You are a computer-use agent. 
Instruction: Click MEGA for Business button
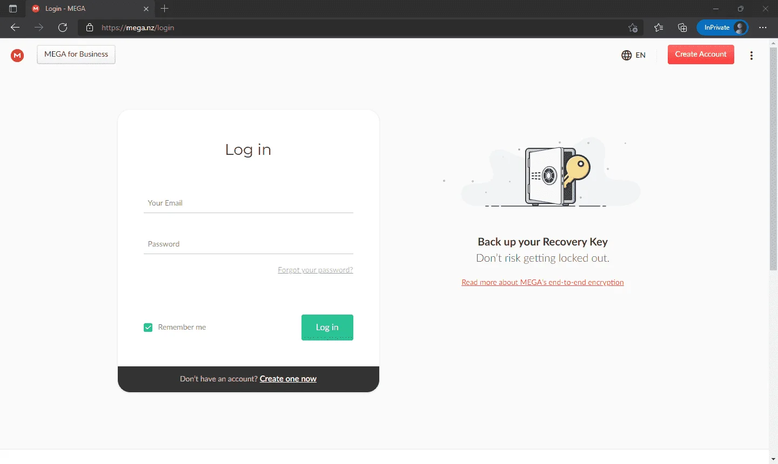coord(76,54)
